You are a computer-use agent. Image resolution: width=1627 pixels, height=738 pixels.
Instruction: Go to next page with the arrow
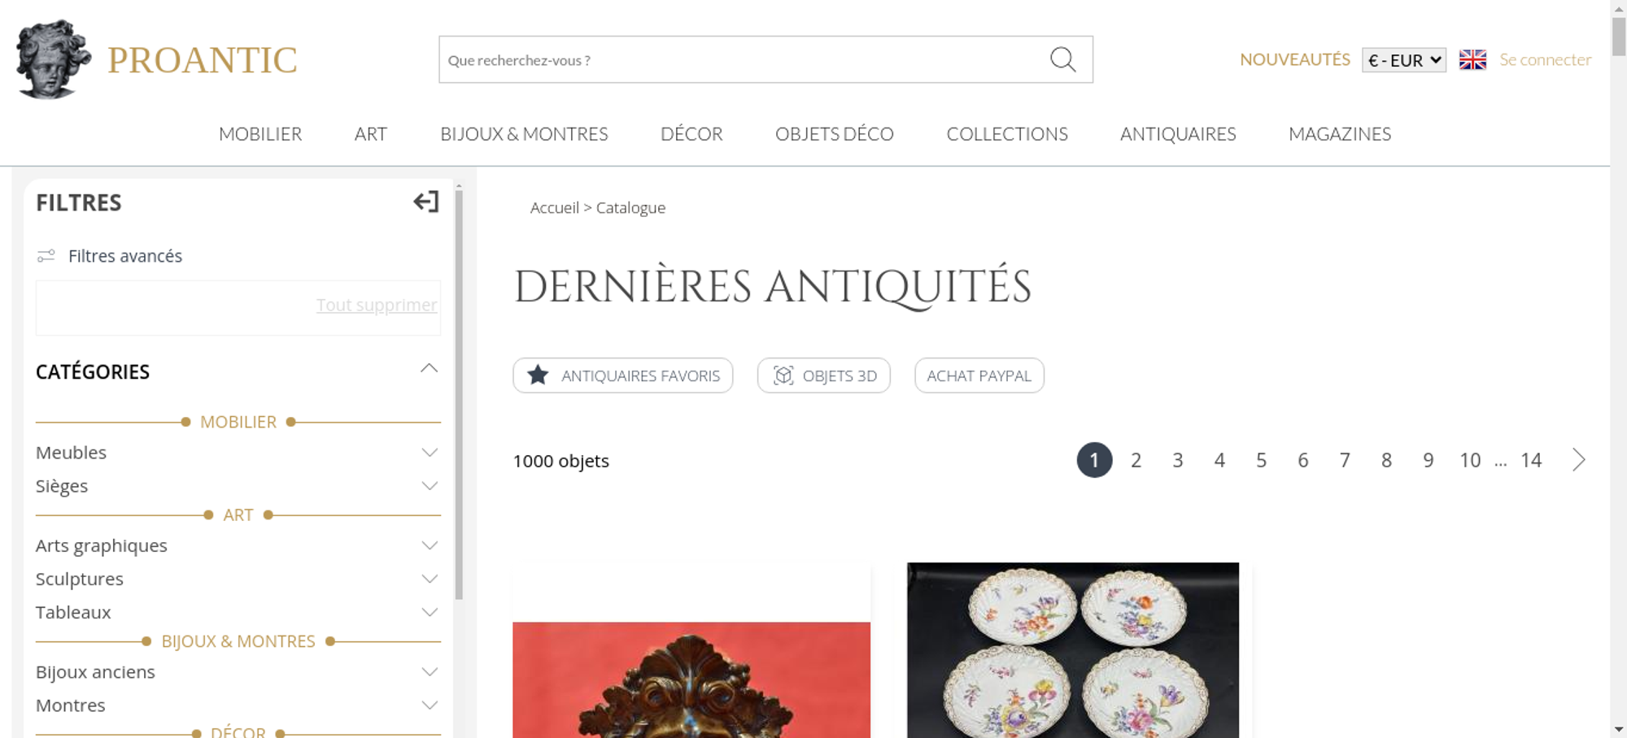click(1579, 460)
